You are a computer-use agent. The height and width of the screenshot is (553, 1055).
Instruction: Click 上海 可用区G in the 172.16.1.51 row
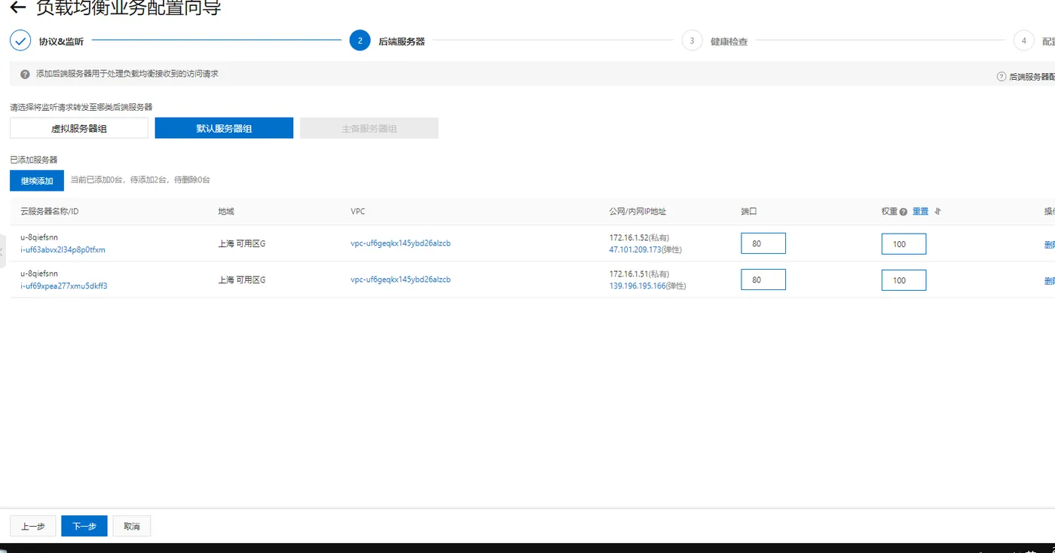click(x=242, y=280)
